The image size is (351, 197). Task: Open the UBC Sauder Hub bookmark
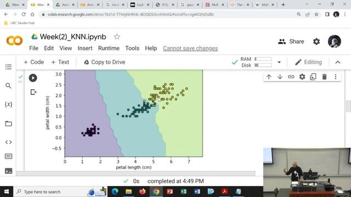point(20,23)
